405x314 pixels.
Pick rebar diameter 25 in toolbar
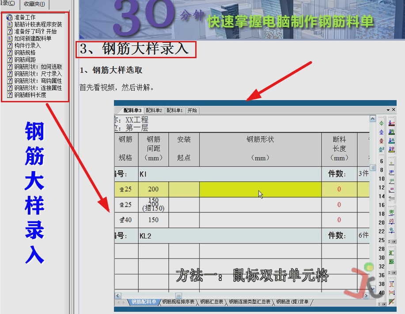pos(382,240)
